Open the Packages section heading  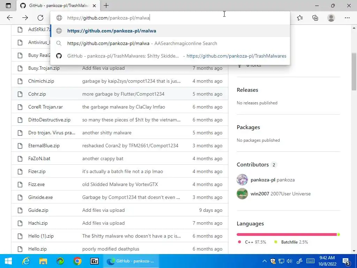tap(248, 127)
